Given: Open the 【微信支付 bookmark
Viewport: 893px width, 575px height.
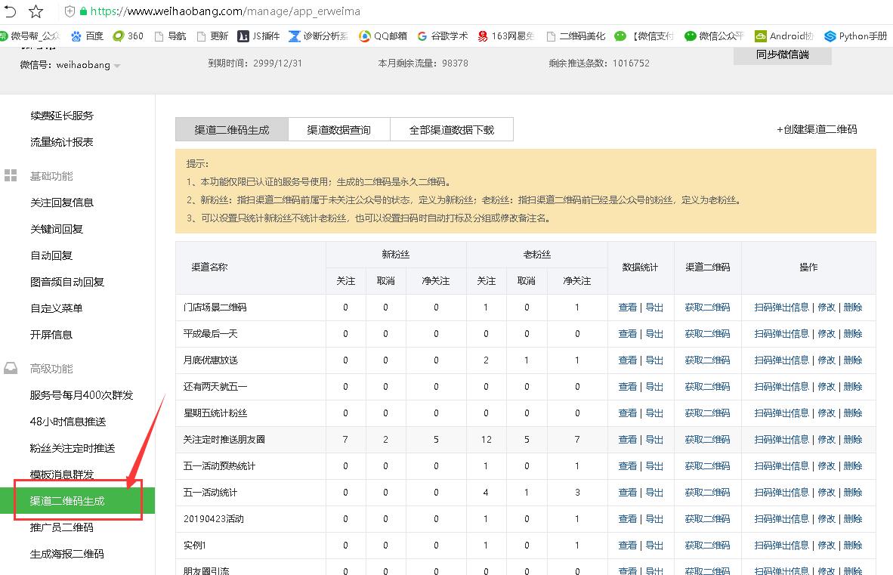Looking at the screenshot, I should (644, 36).
